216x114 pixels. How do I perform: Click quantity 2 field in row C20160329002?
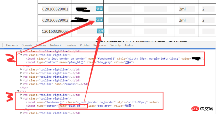click(208, 20)
